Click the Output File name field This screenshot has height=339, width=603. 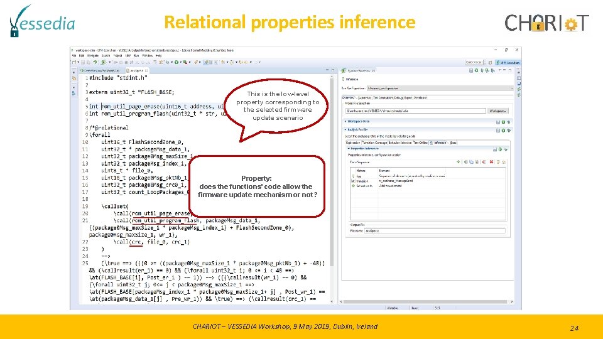pyautogui.click(x=435, y=231)
